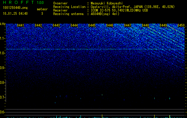Click the 0.8 frequency axis label
This screenshot has height=118, width=187.
click(x=2, y=83)
